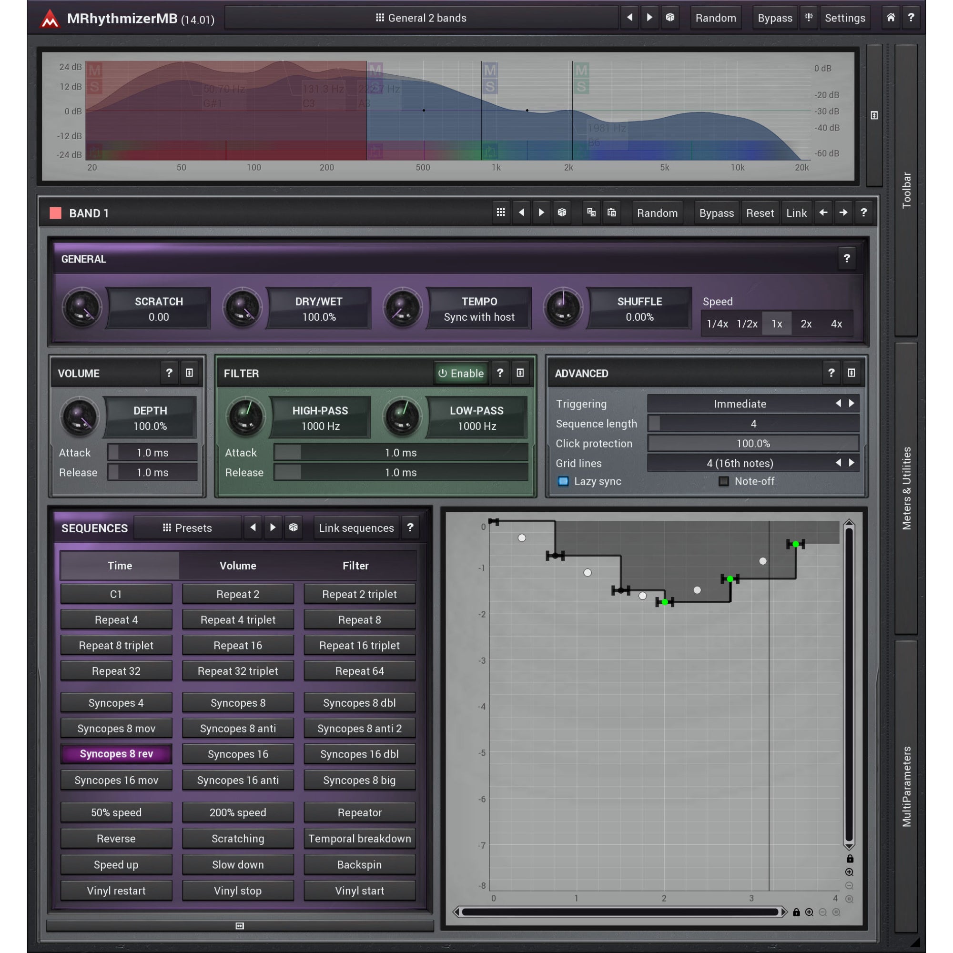Viewport: 953px width, 953px height.
Task: Select the Syncopes 16 dbl sequence
Action: coord(360,754)
